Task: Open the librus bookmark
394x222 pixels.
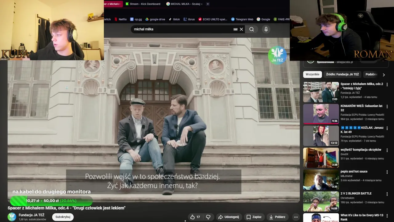Action: [189, 19]
